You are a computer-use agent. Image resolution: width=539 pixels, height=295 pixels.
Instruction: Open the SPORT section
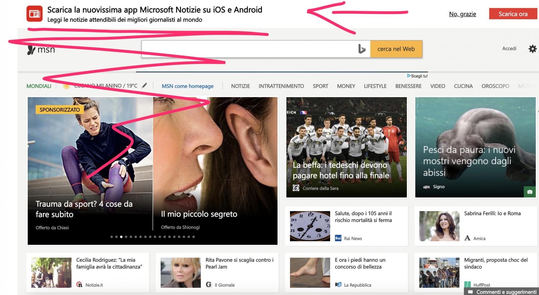(320, 86)
